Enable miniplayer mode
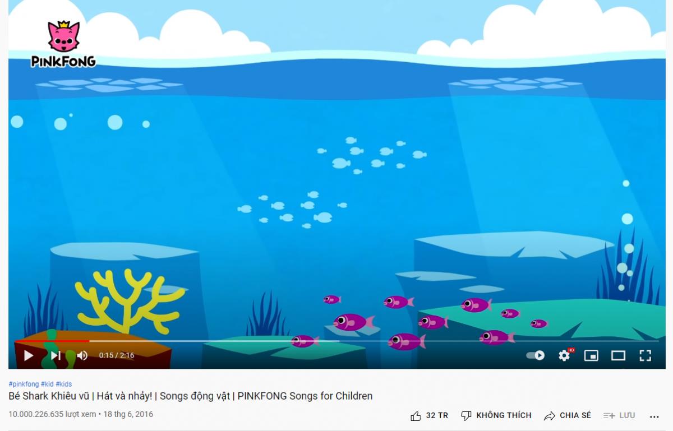This screenshot has width=673, height=431. 591,355
